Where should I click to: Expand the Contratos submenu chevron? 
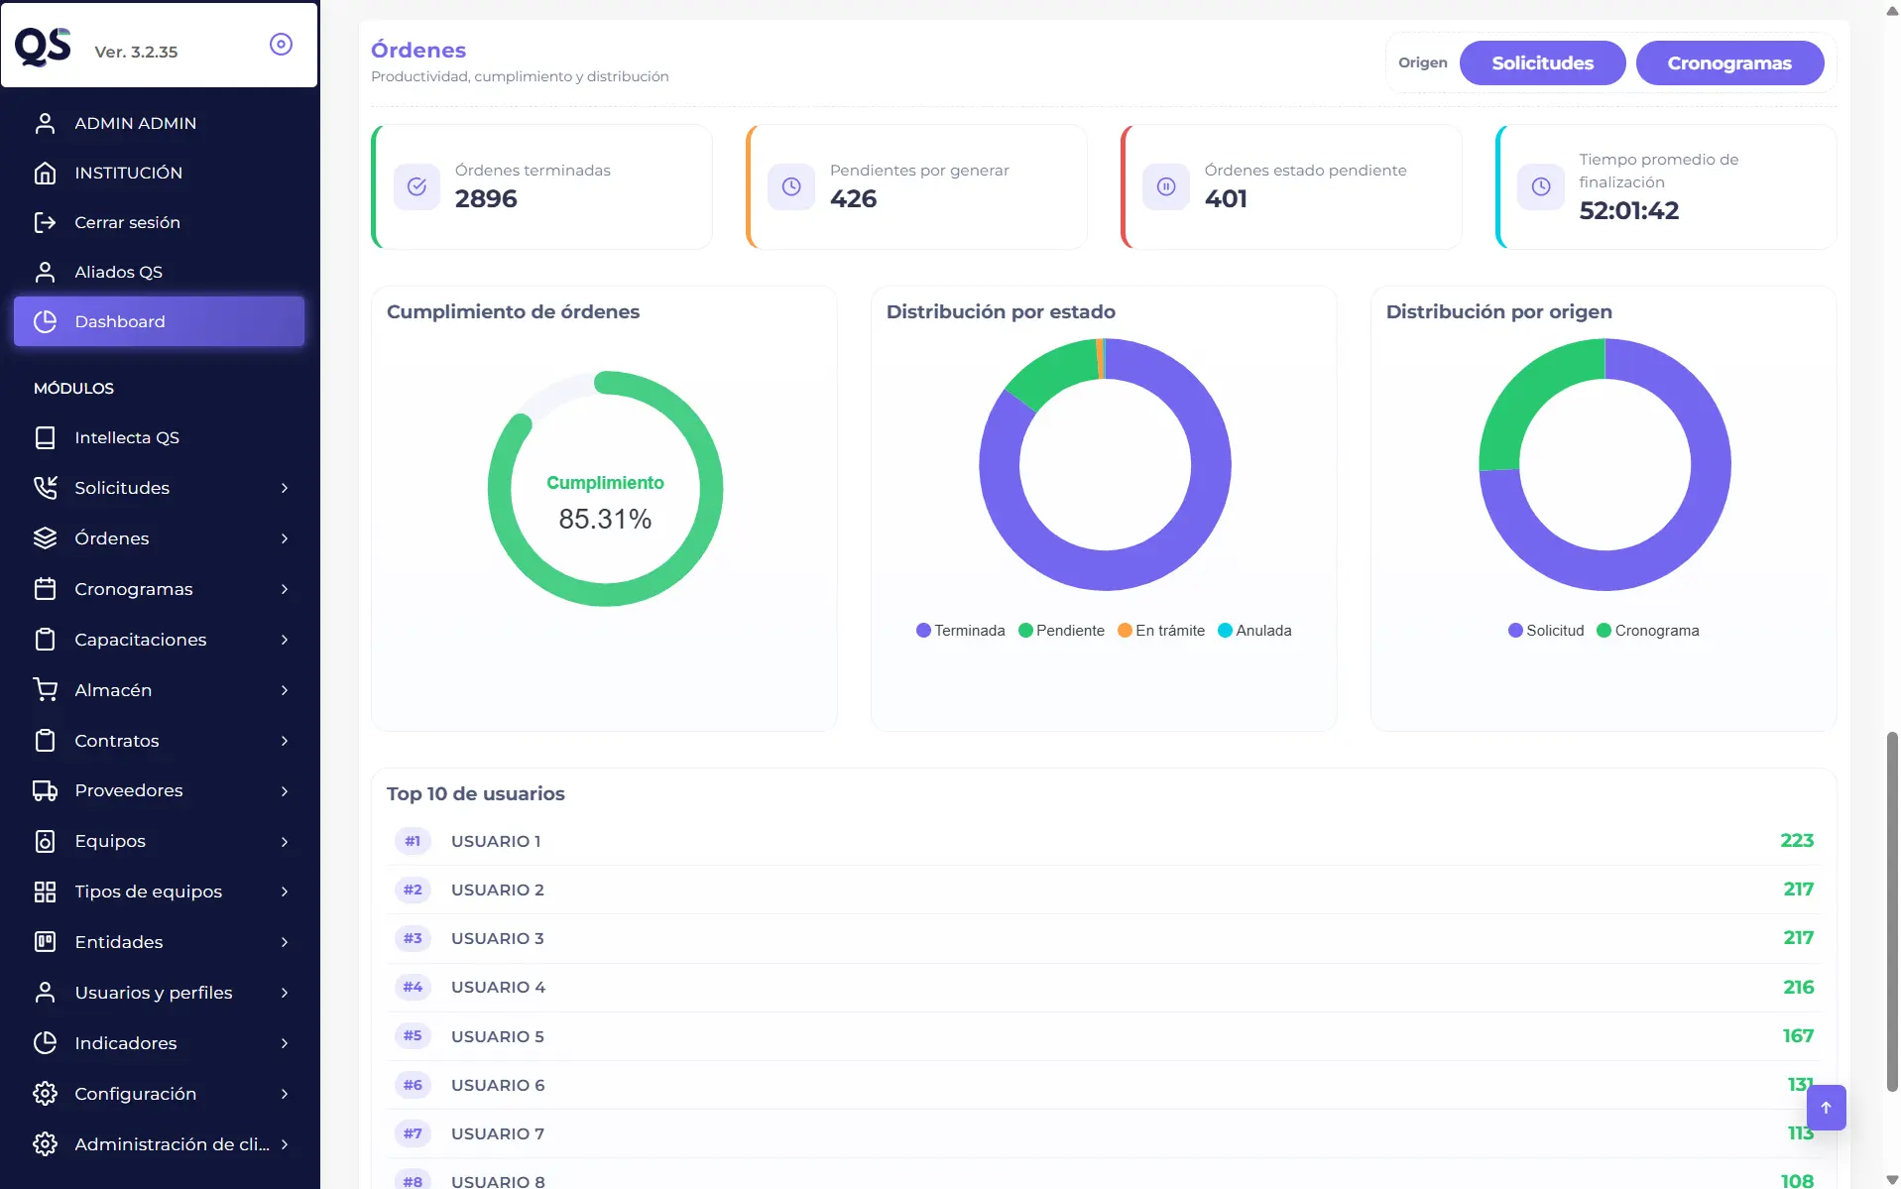pyautogui.click(x=285, y=741)
